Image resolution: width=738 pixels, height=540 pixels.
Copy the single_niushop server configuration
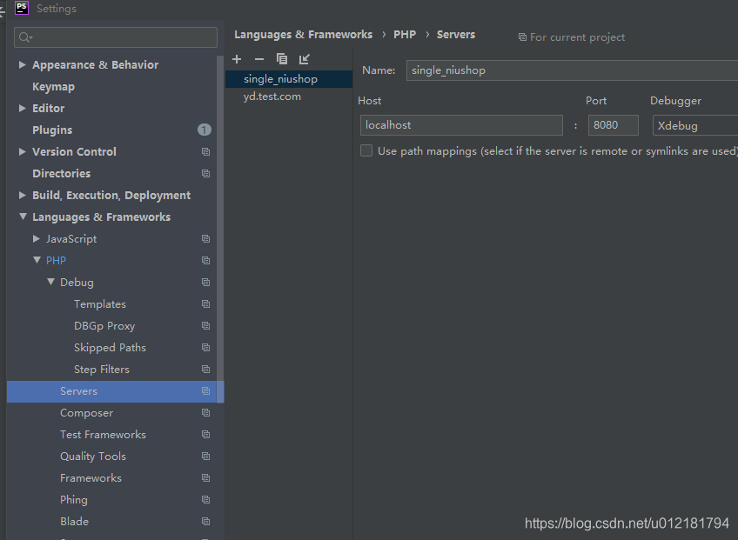tap(281, 59)
